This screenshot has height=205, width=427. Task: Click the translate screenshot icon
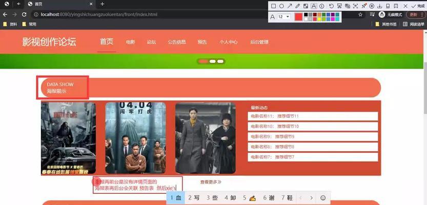coord(347,6)
